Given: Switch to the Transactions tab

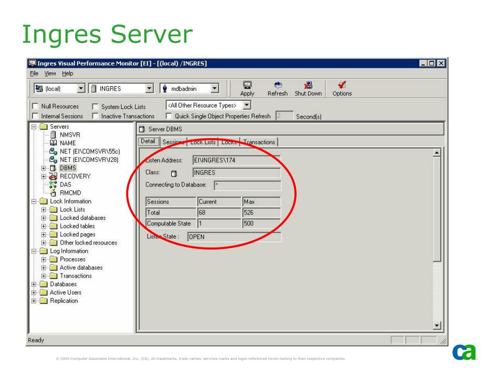Looking at the screenshot, I should 259,142.
